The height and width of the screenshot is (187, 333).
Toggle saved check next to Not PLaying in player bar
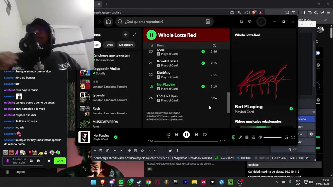click(116, 137)
